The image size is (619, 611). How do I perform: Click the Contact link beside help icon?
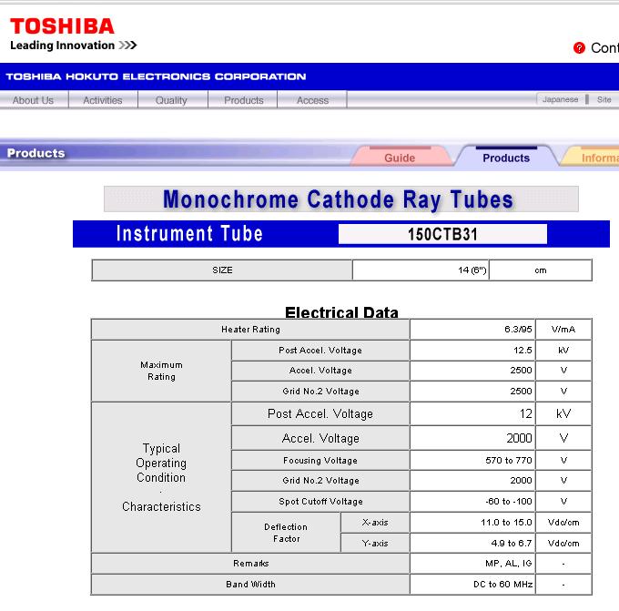click(x=604, y=47)
